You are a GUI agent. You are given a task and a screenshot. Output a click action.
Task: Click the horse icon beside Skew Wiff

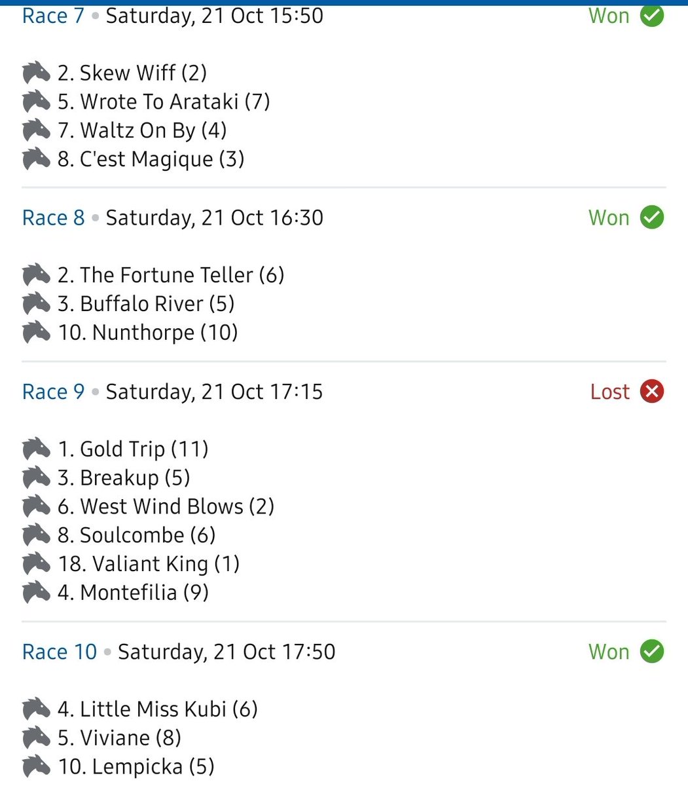pos(36,73)
